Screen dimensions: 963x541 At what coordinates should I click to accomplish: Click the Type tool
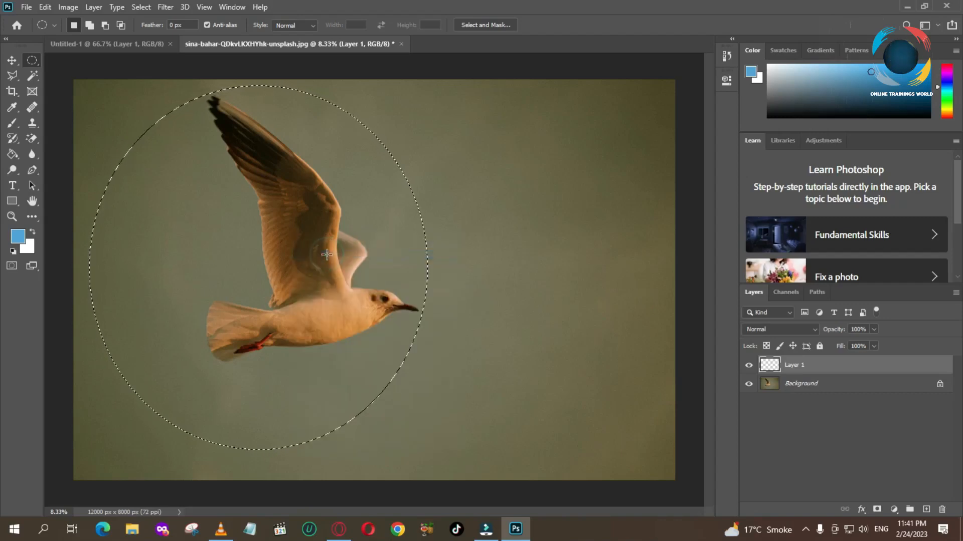pyautogui.click(x=12, y=186)
